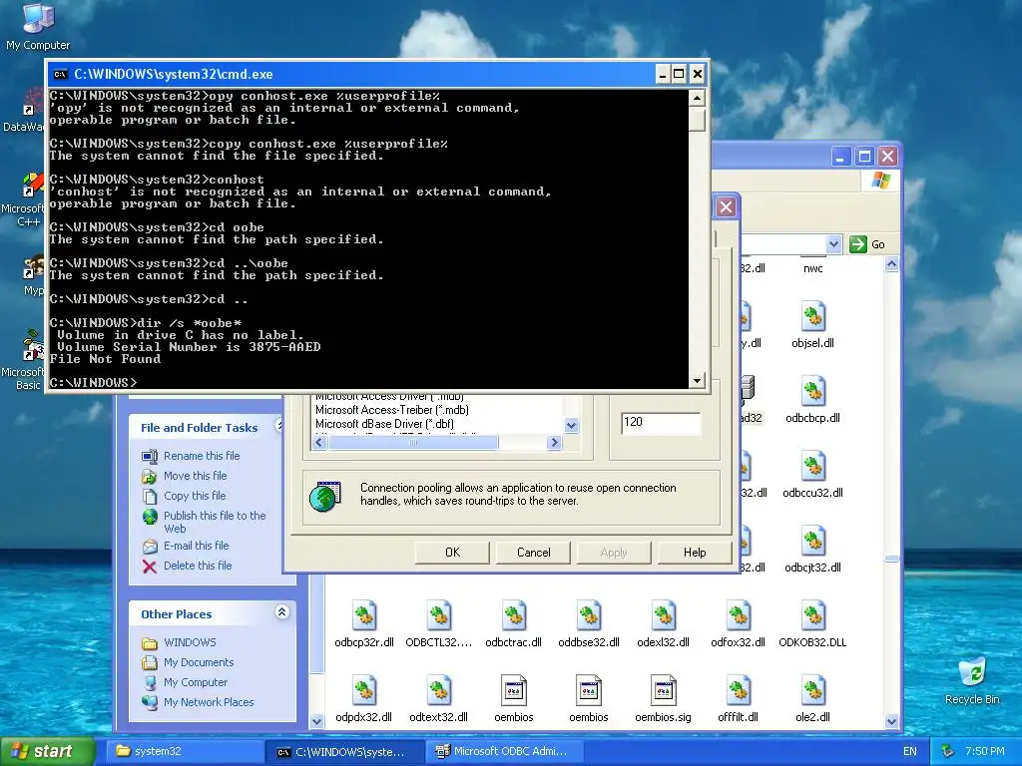
Task: Switch to system32 taskbar button
Action: tap(185, 751)
